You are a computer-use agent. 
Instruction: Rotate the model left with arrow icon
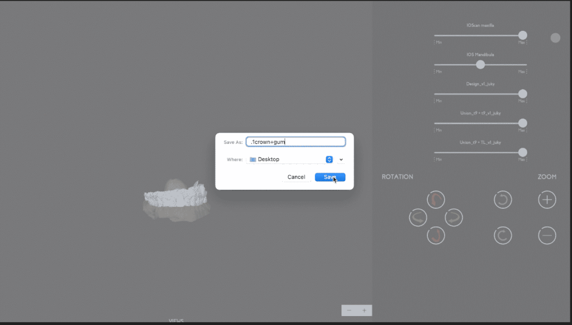point(418,218)
